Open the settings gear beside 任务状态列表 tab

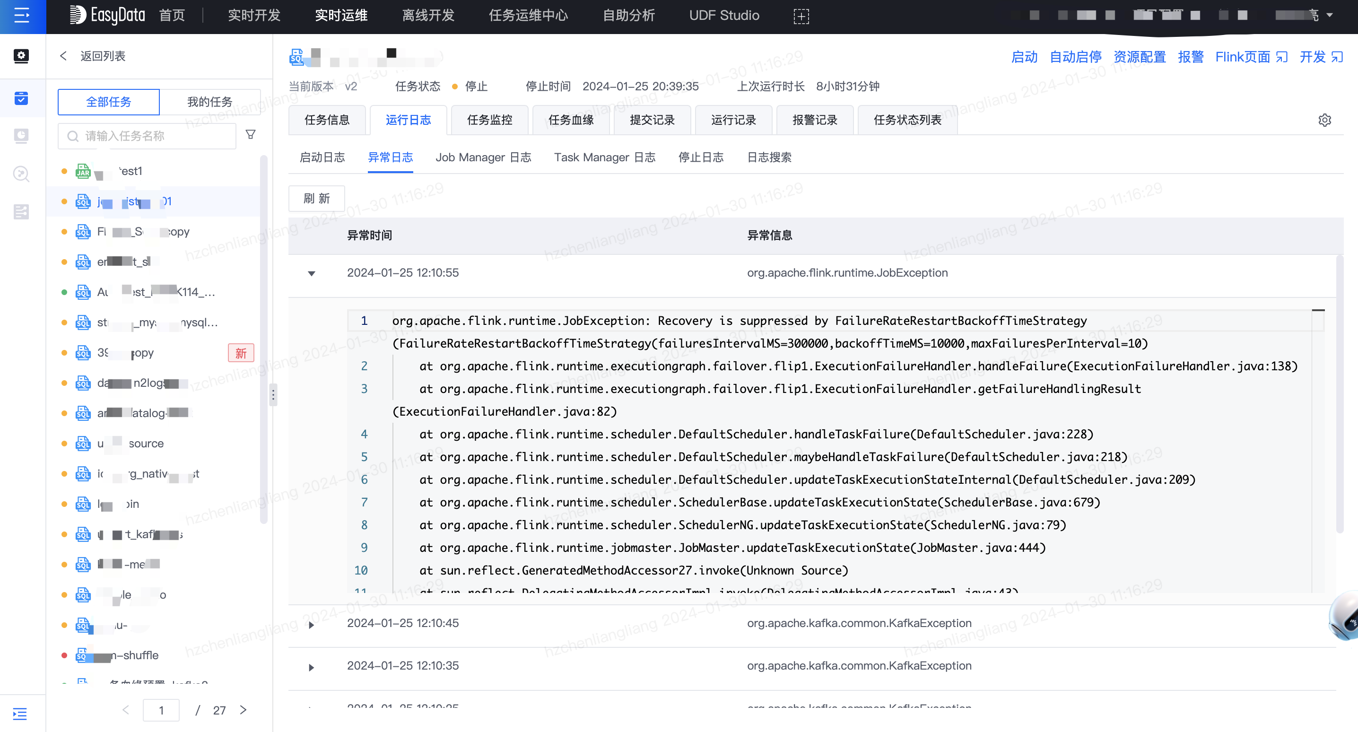point(1325,120)
